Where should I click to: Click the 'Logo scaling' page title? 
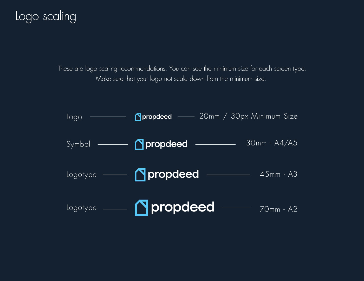(x=46, y=16)
